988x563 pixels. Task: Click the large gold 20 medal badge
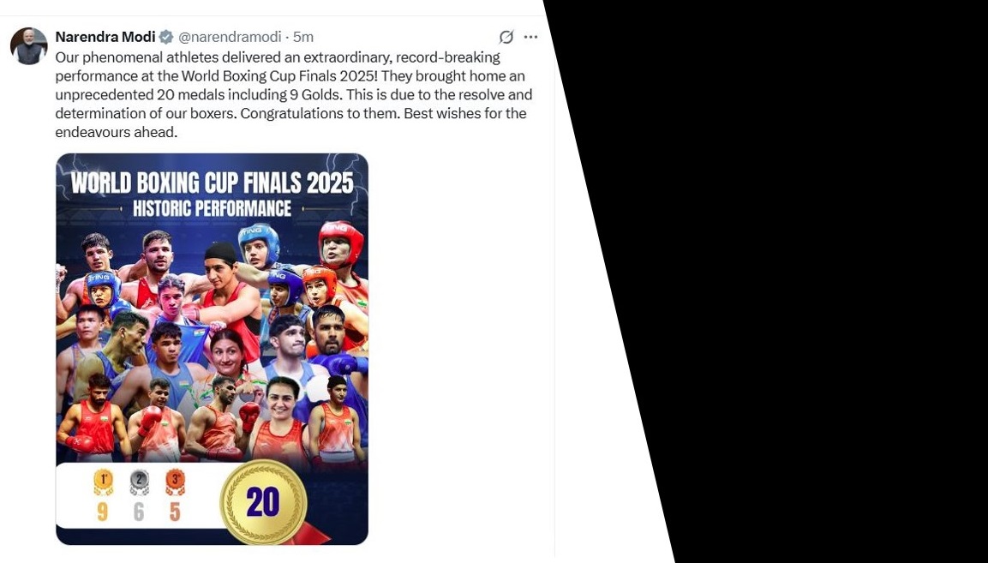click(263, 503)
